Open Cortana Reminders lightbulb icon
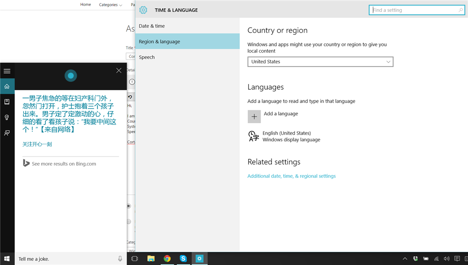Screen dimensions: 468x265 [x=7, y=117]
